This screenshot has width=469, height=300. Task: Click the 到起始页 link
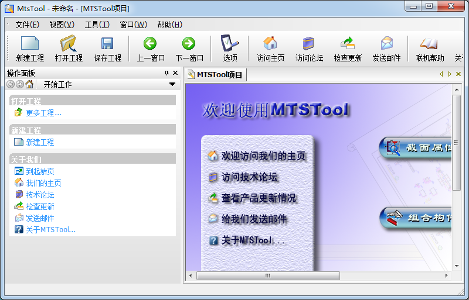[x=40, y=171]
